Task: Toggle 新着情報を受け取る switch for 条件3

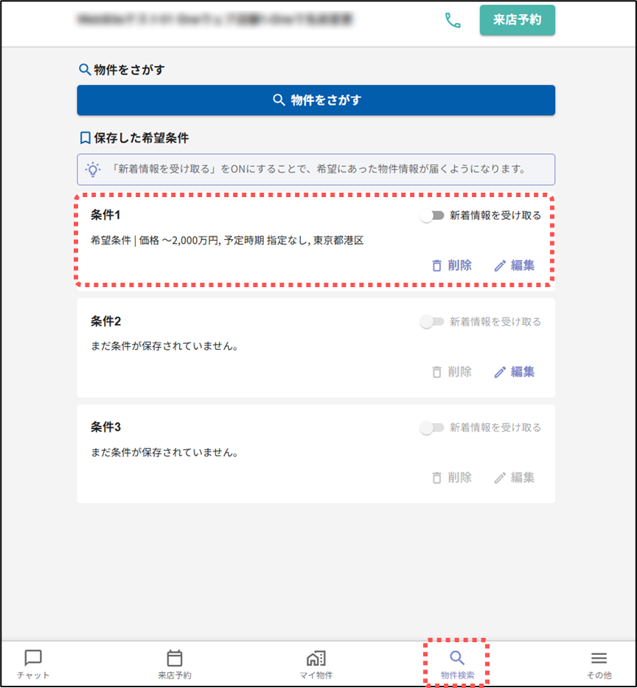Action: 431,427
